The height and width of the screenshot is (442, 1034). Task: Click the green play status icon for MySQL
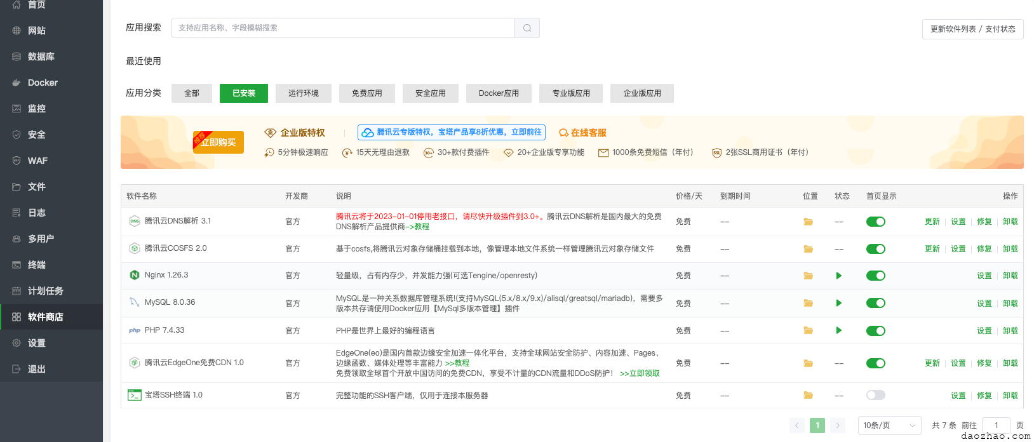pos(839,303)
